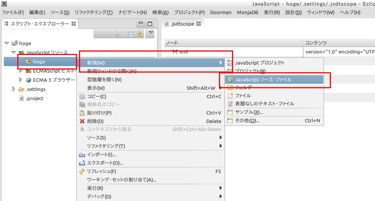Choose 型階層を開く(N) in context menu

click(x=151, y=79)
